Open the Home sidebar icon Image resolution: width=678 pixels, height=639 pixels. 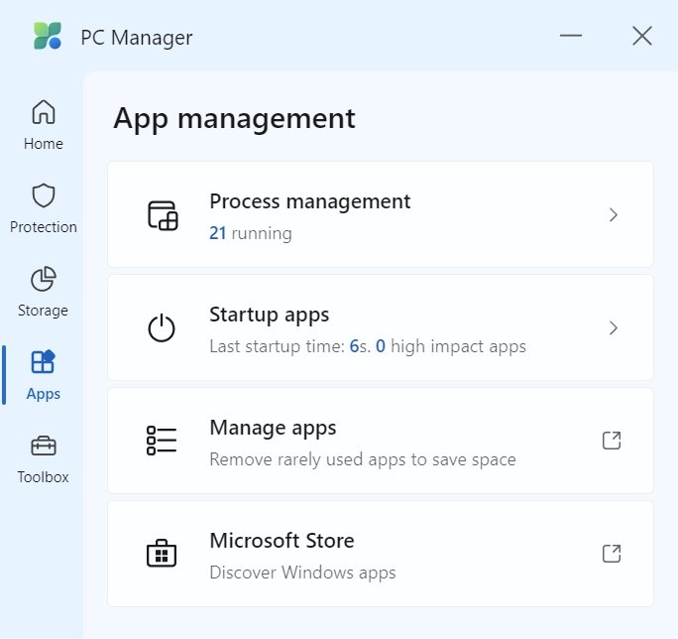pos(44,112)
